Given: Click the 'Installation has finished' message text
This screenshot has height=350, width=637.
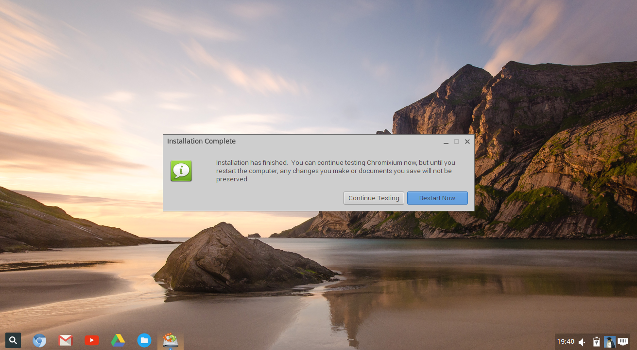Looking at the screenshot, I should pyautogui.click(x=336, y=171).
